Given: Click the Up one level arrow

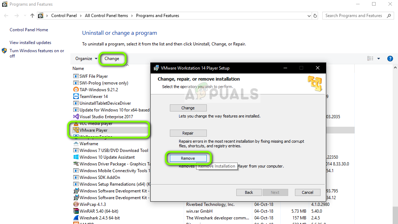Looking at the screenshot, I should (x=32, y=16).
